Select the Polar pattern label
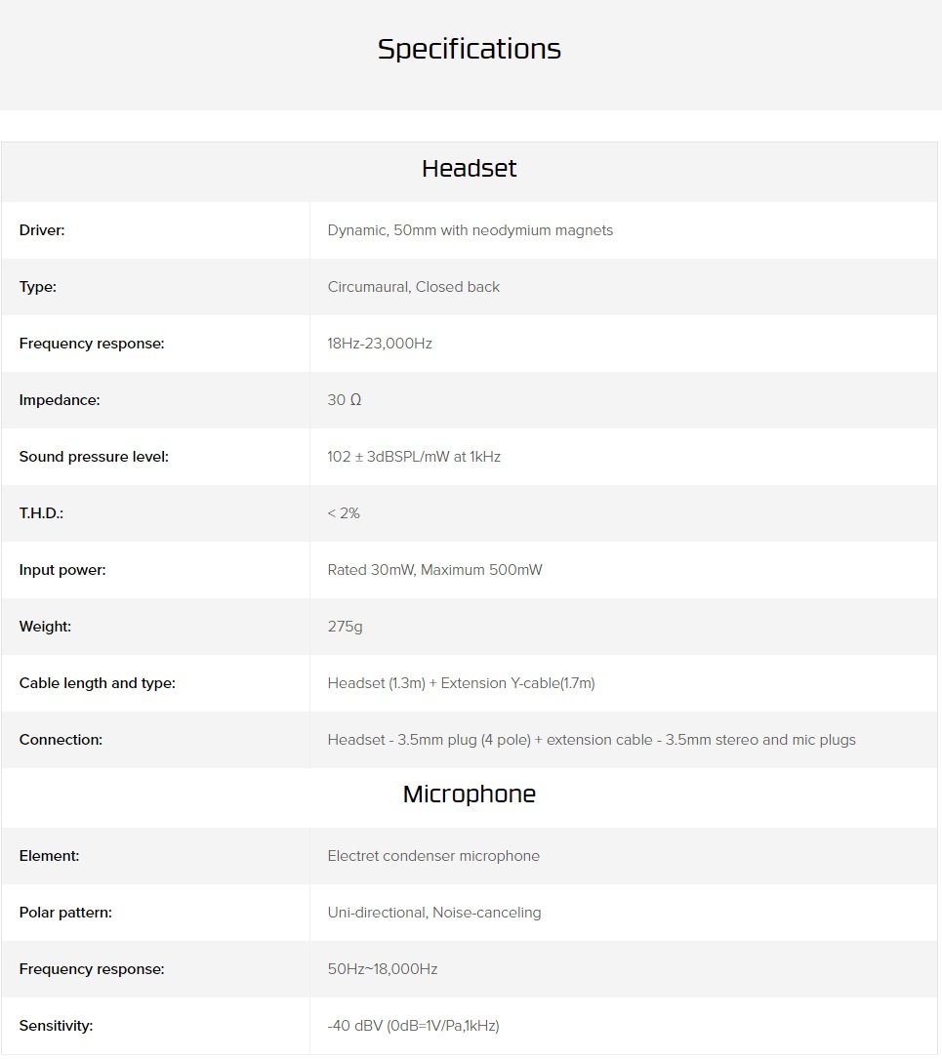942x1059 pixels. coord(65,913)
